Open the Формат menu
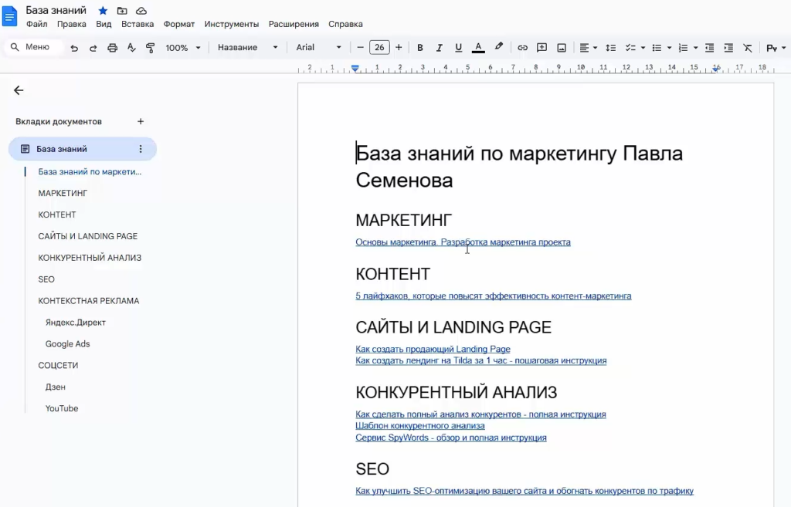The height and width of the screenshot is (507, 791). click(178, 24)
